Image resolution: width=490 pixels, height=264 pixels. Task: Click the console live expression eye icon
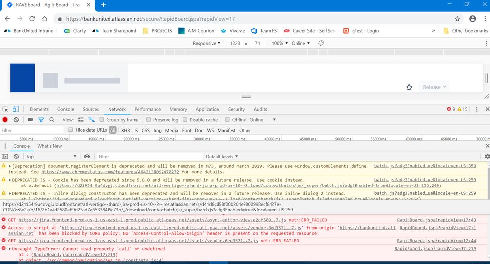[x=87, y=157]
